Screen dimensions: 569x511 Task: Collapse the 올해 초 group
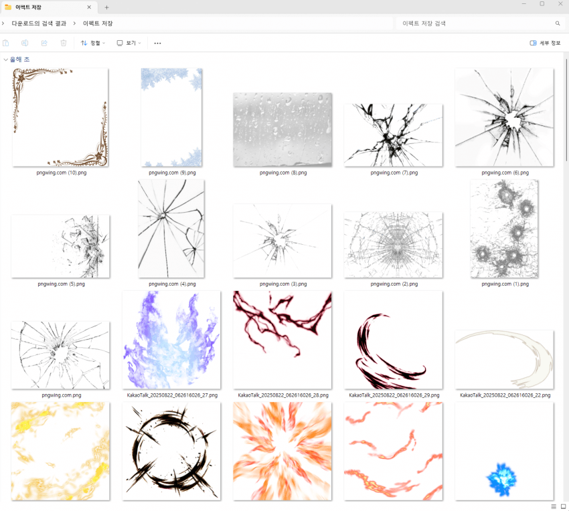tap(6, 60)
